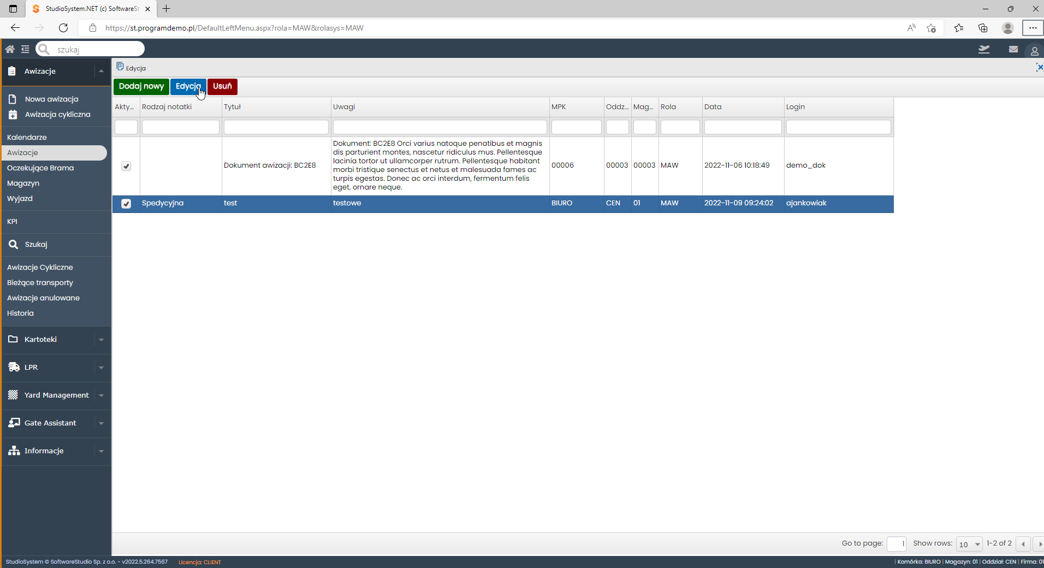The height and width of the screenshot is (568, 1044).
Task: Collapse the Awizacje sidebar section arrow
Action: coord(101,71)
